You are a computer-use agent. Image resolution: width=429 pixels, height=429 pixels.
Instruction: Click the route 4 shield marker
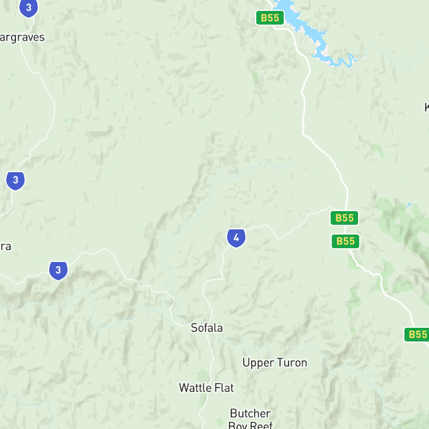click(x=236, y=238)
